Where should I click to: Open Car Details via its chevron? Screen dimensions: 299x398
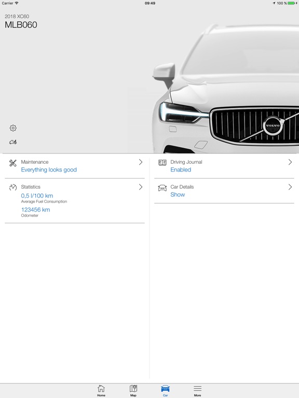click(x=290, y=187)
